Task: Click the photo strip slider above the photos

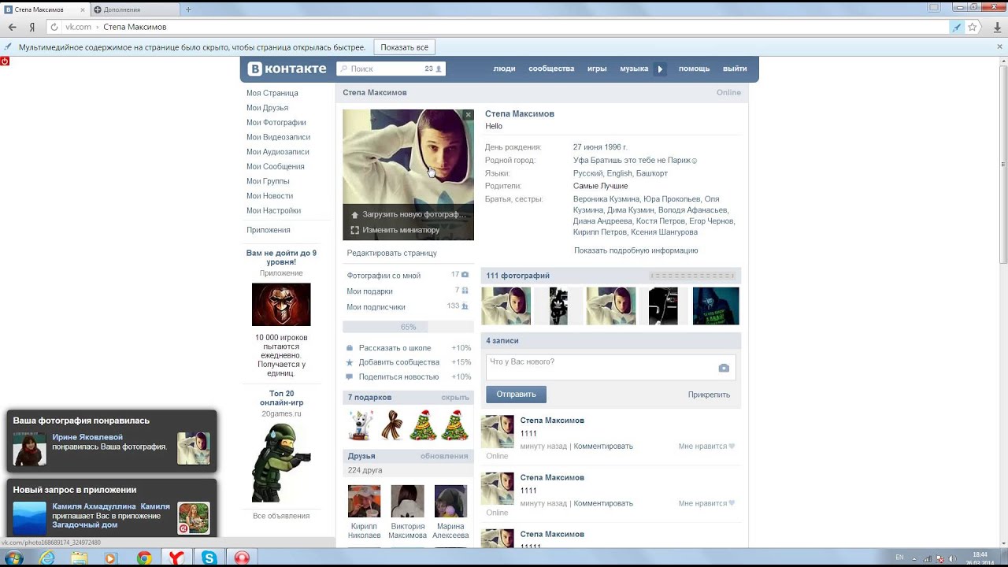Action: click(x=692, y=276)
